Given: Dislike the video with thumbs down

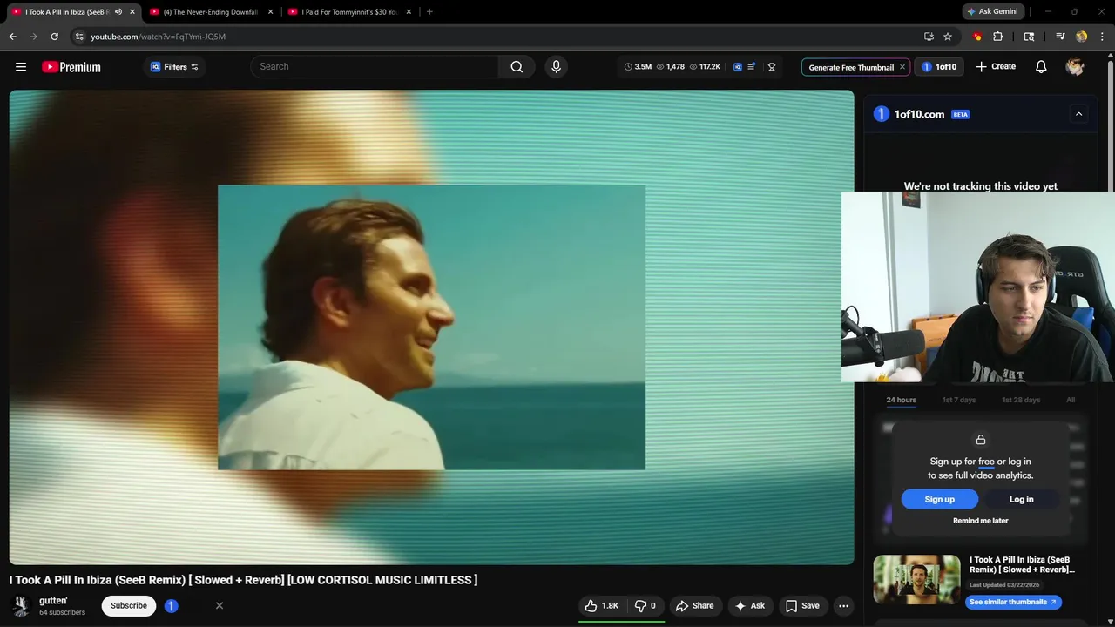Looking at the screenshot, I should [645, 606].
